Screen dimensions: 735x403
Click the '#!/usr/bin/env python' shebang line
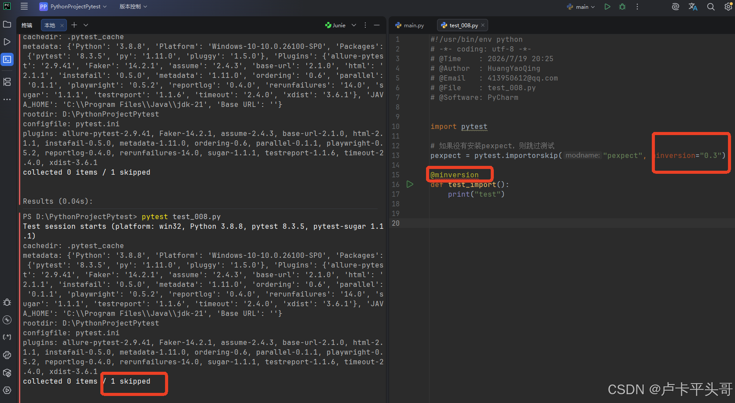476,39
